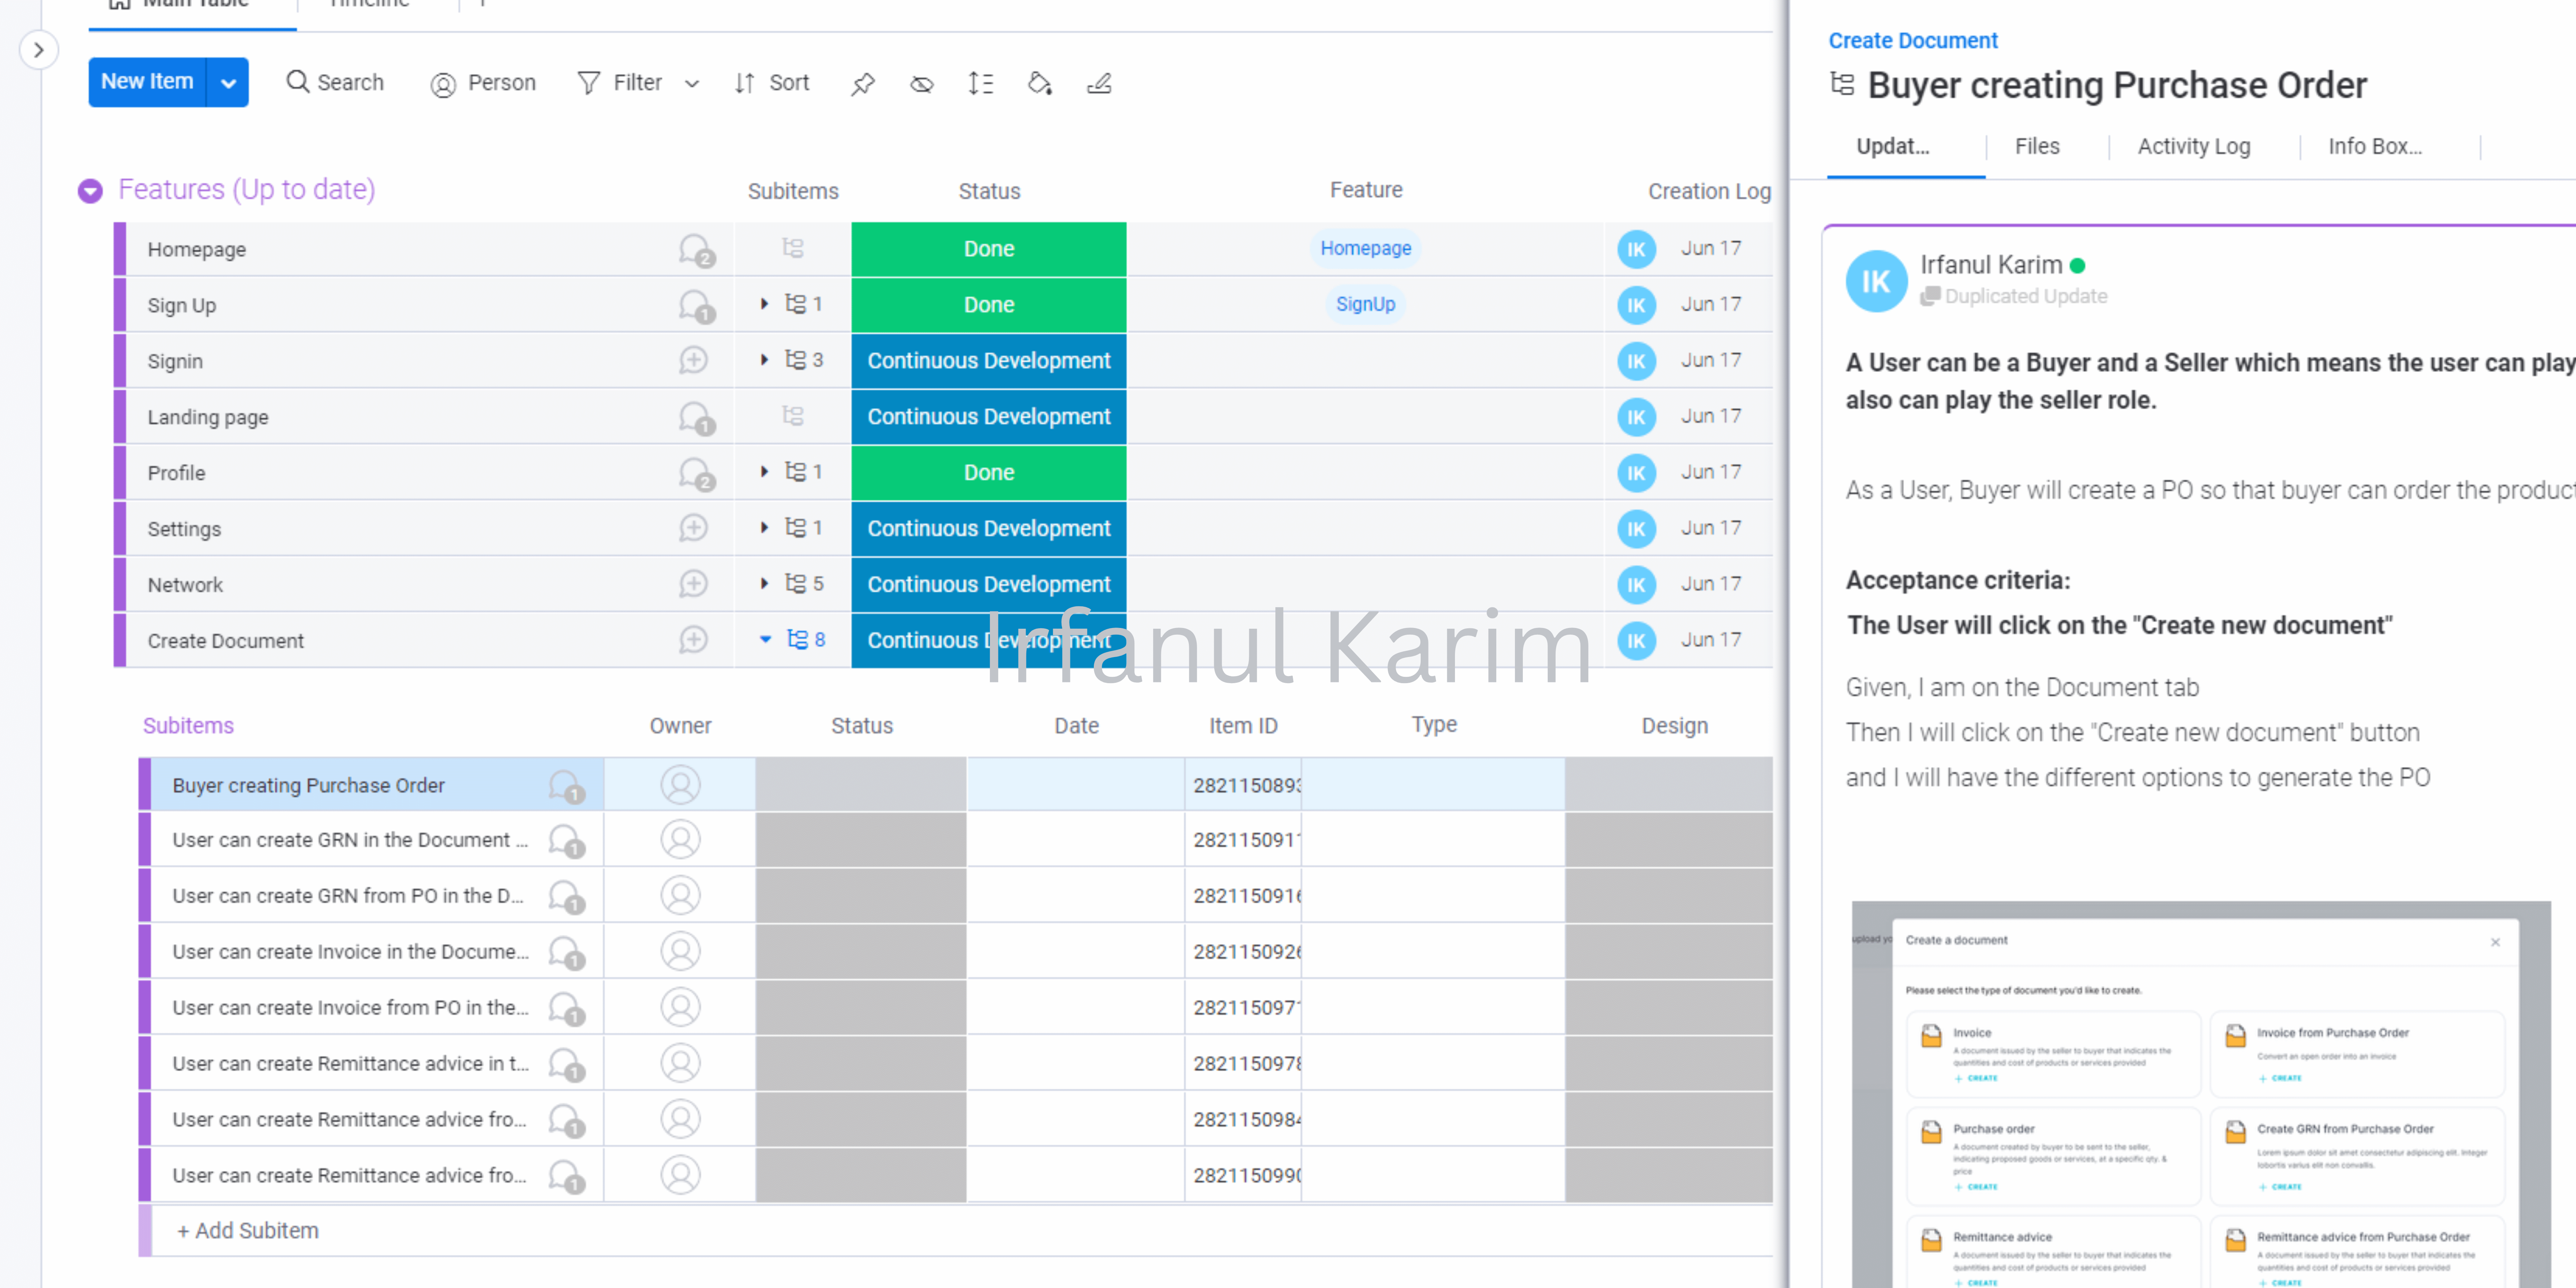This screenshot has width=2576, height=1288.
Task: Select the Network item name
Action: pyautogui.click(x=185, y=585)
